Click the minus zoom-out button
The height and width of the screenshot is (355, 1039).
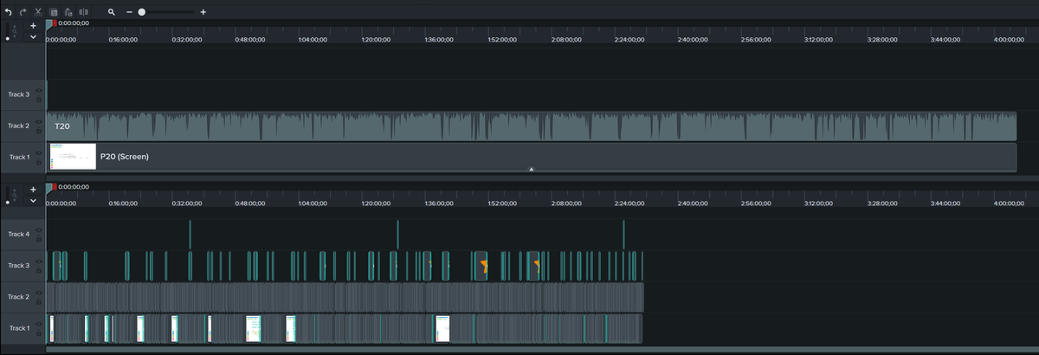[130, 12]
